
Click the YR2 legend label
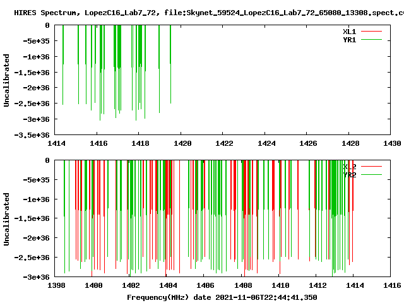pyautogui.click(x=349, y=175)
